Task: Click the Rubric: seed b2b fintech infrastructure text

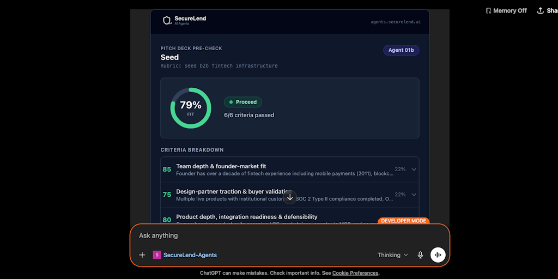Action: (x=219, y=66)
